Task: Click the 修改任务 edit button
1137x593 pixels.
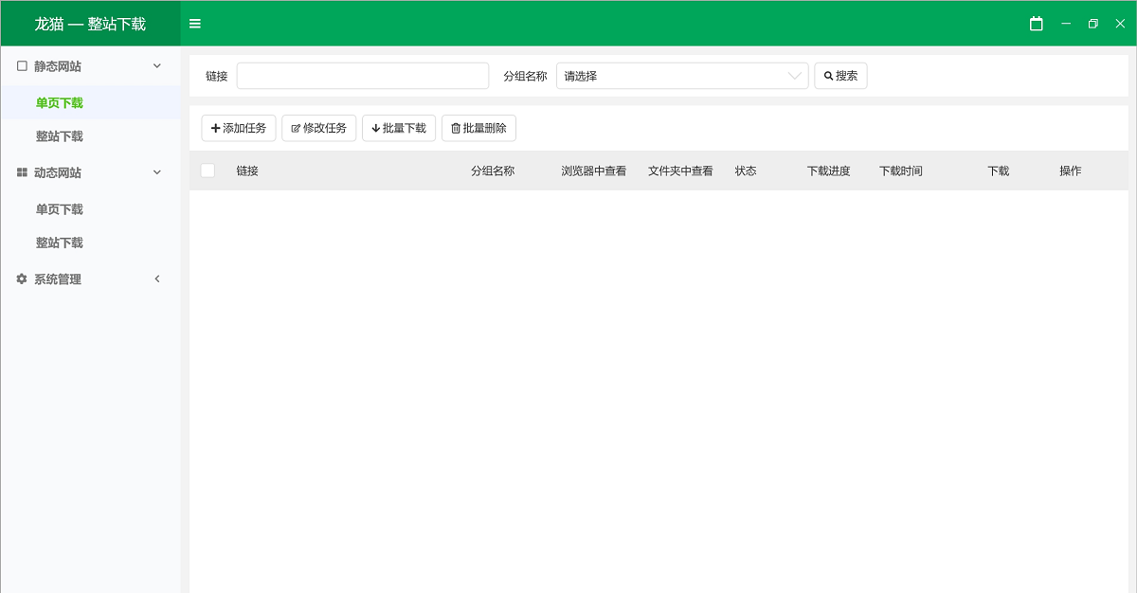Action: (319, 128)
